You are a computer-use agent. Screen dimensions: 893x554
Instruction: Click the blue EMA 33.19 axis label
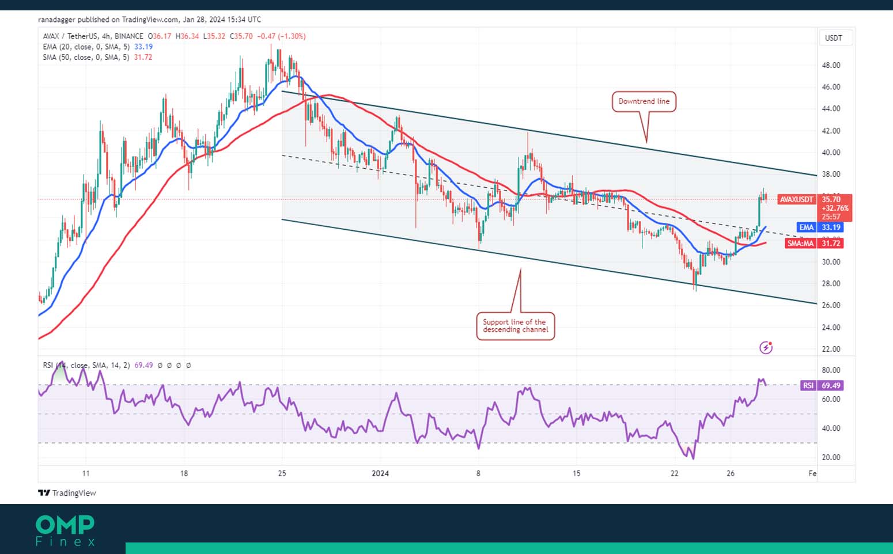click(x=820, y=227)
